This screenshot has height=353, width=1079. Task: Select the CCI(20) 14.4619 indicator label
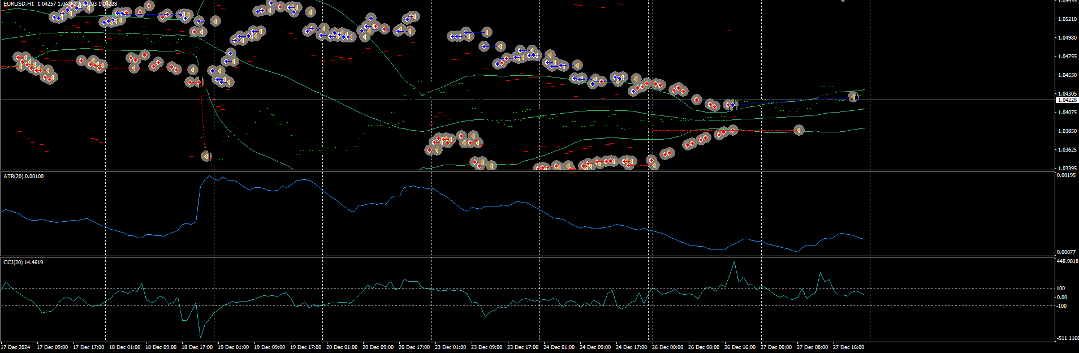[x=23, y=262]
